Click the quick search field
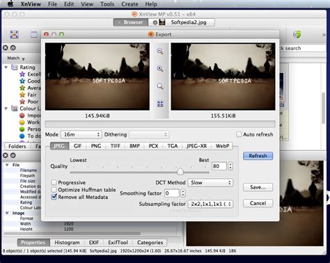 pos(303,48)
